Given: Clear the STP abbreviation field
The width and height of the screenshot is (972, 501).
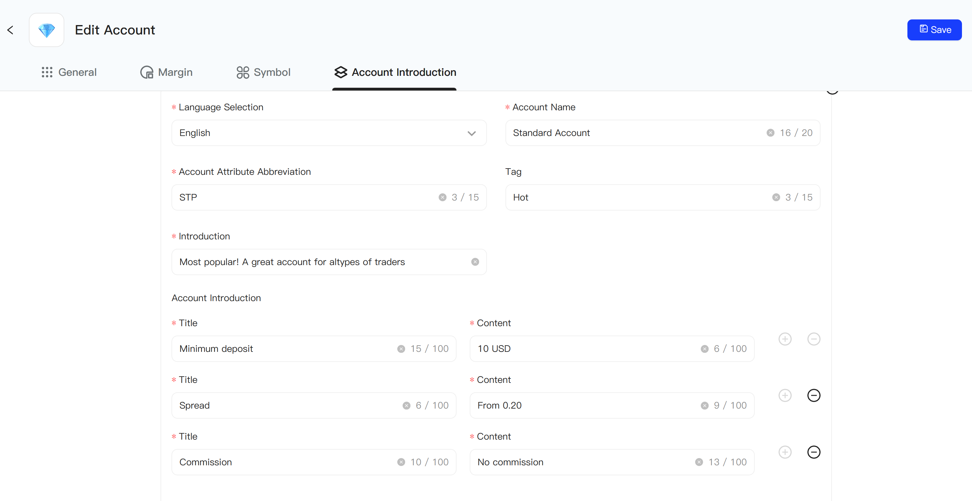Looking at the screenshot, I should (442, 197).
